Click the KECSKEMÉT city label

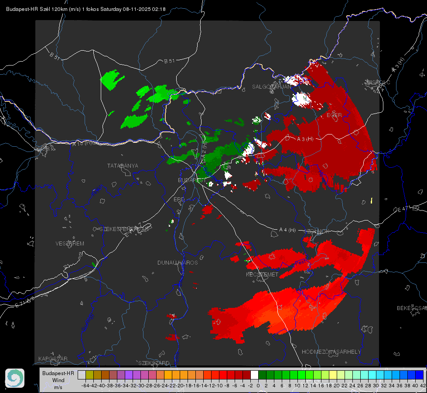pyautogui.click(x=262, y=275)
